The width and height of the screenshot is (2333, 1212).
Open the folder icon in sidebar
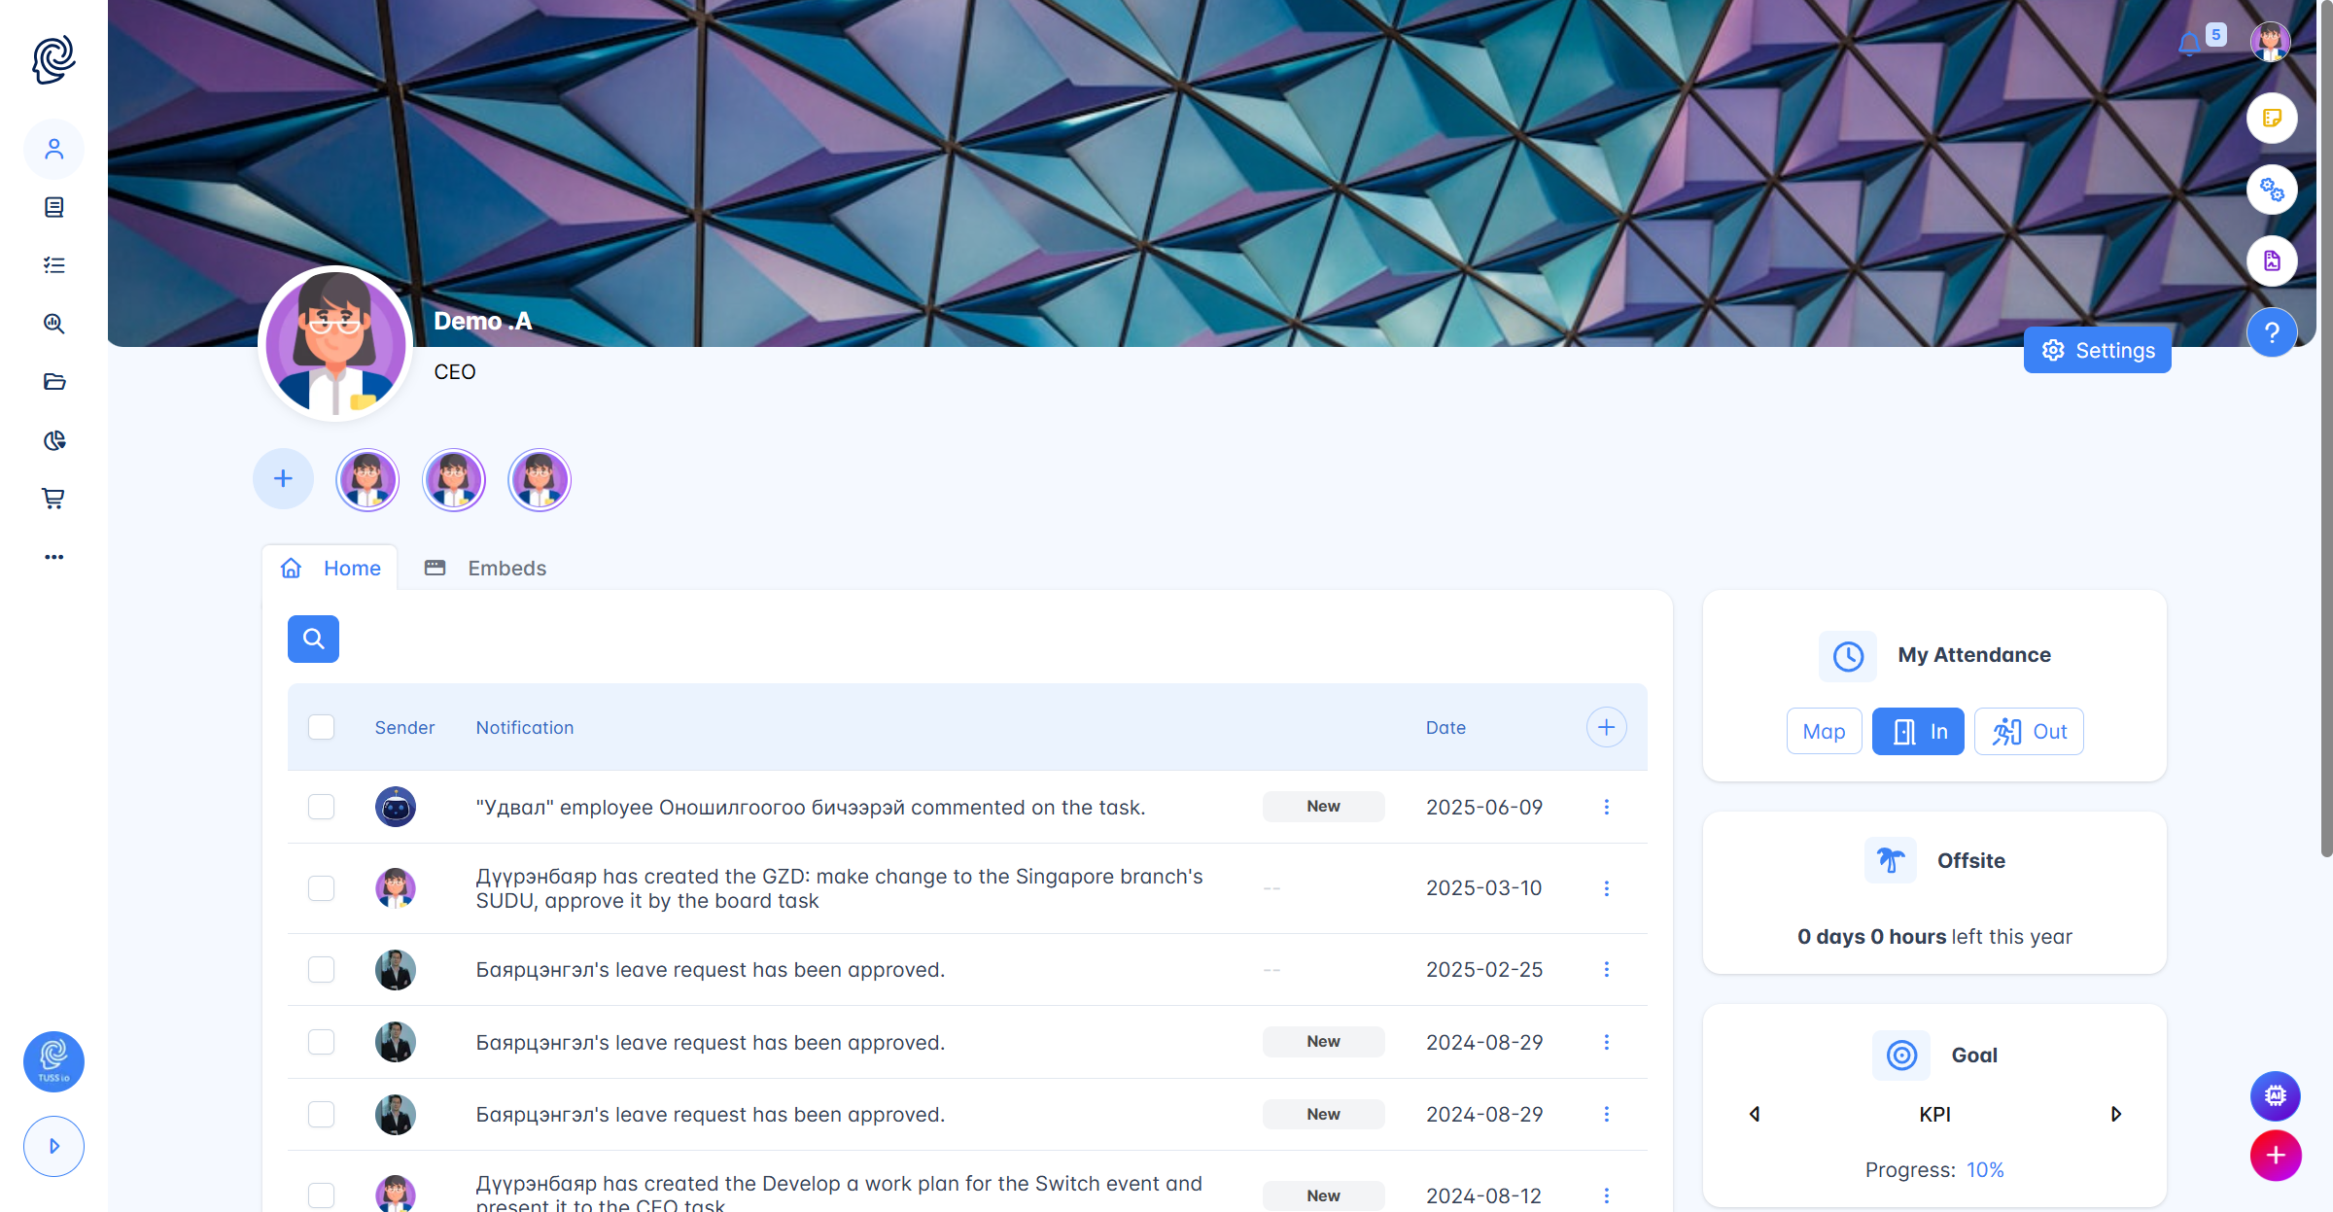[53, 382]
